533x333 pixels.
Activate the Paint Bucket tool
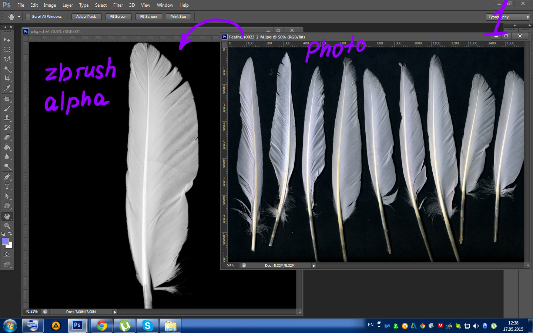click(7, 147)
